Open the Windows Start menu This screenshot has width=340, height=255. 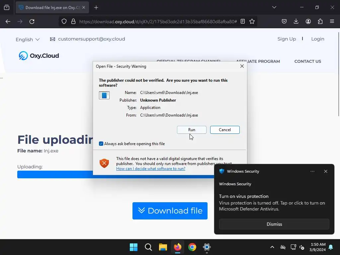pyautogui.click(x=133, y=247)
